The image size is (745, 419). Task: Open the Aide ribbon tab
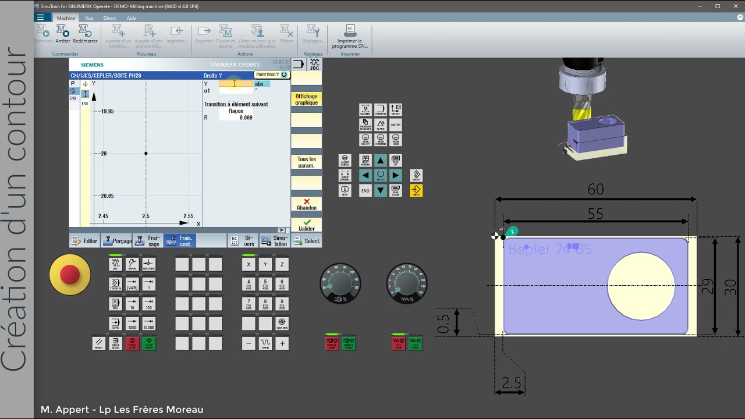tap(132, 18)
